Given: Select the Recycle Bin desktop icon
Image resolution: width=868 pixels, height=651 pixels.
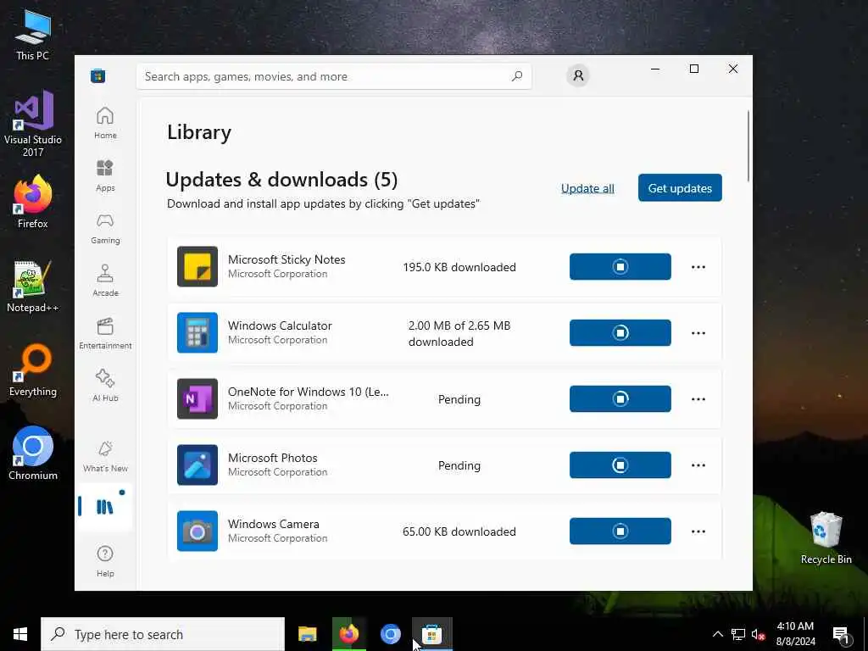Looking at the screenshot, I should click(826, 537).
